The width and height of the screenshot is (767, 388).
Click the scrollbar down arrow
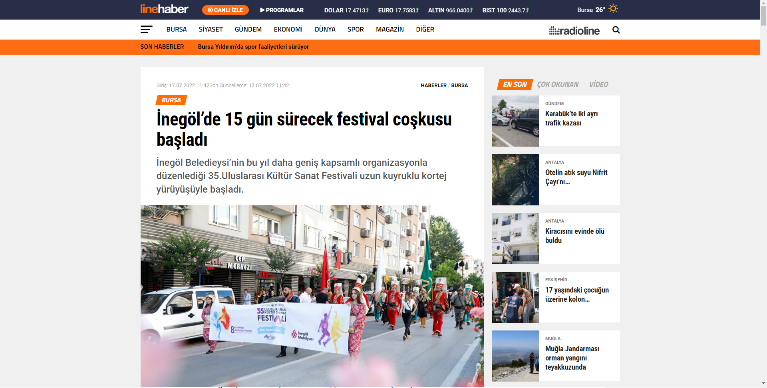[763, 384]
